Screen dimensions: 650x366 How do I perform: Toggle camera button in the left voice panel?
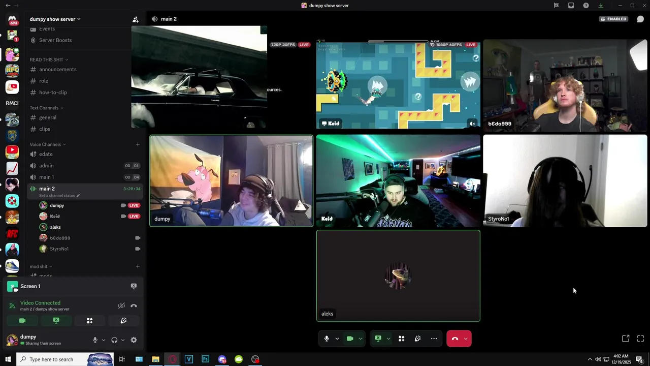[22, 320]
